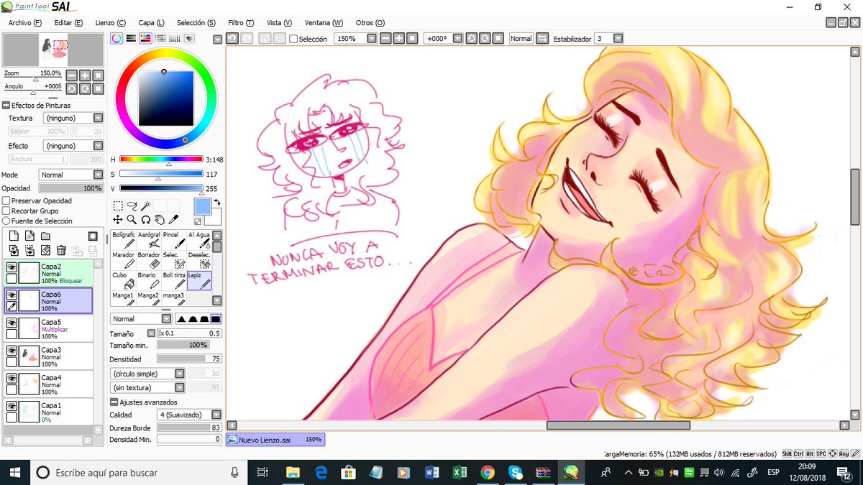Open the Capa menu
Image resolution: width=863 pixels, height=485 pixels.
[151, 22]
